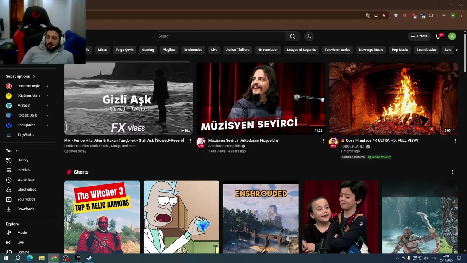
Task: Launch Steam from the taskbar
Action: pyautogui.click(x=89, y=258)
